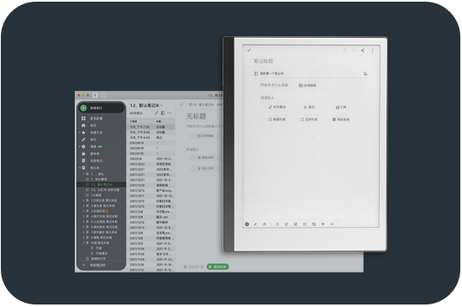Screen dimensions: 462x307
Task: Expand the notebook stack starting with 1.
Action: click(83, 174)
